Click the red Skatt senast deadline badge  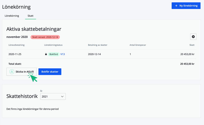coord(45,37)
